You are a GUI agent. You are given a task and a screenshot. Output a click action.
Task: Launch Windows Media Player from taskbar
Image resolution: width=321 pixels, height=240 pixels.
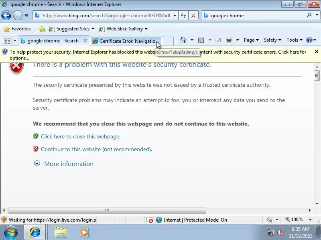click(x=85, y=232)
